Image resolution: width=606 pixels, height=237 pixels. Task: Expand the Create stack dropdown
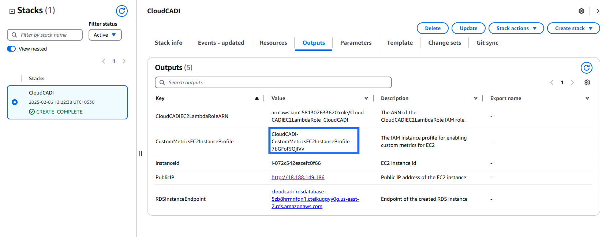(573, 28)
